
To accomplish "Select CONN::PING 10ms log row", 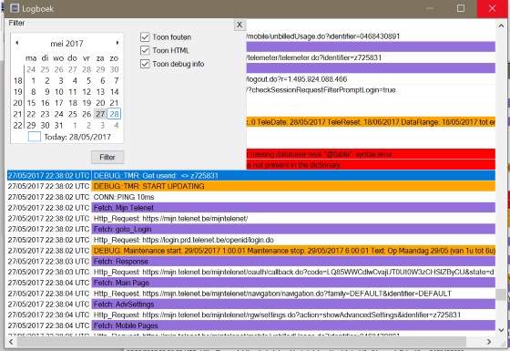I will tap(251, 197).
